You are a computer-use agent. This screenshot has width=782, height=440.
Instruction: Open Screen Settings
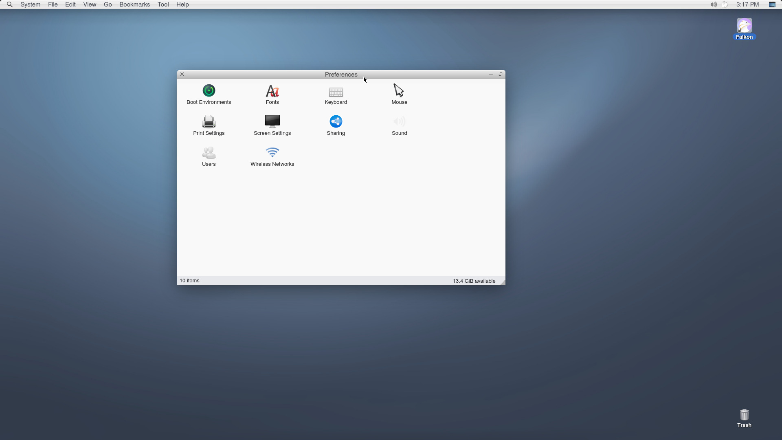click(272, 125)
